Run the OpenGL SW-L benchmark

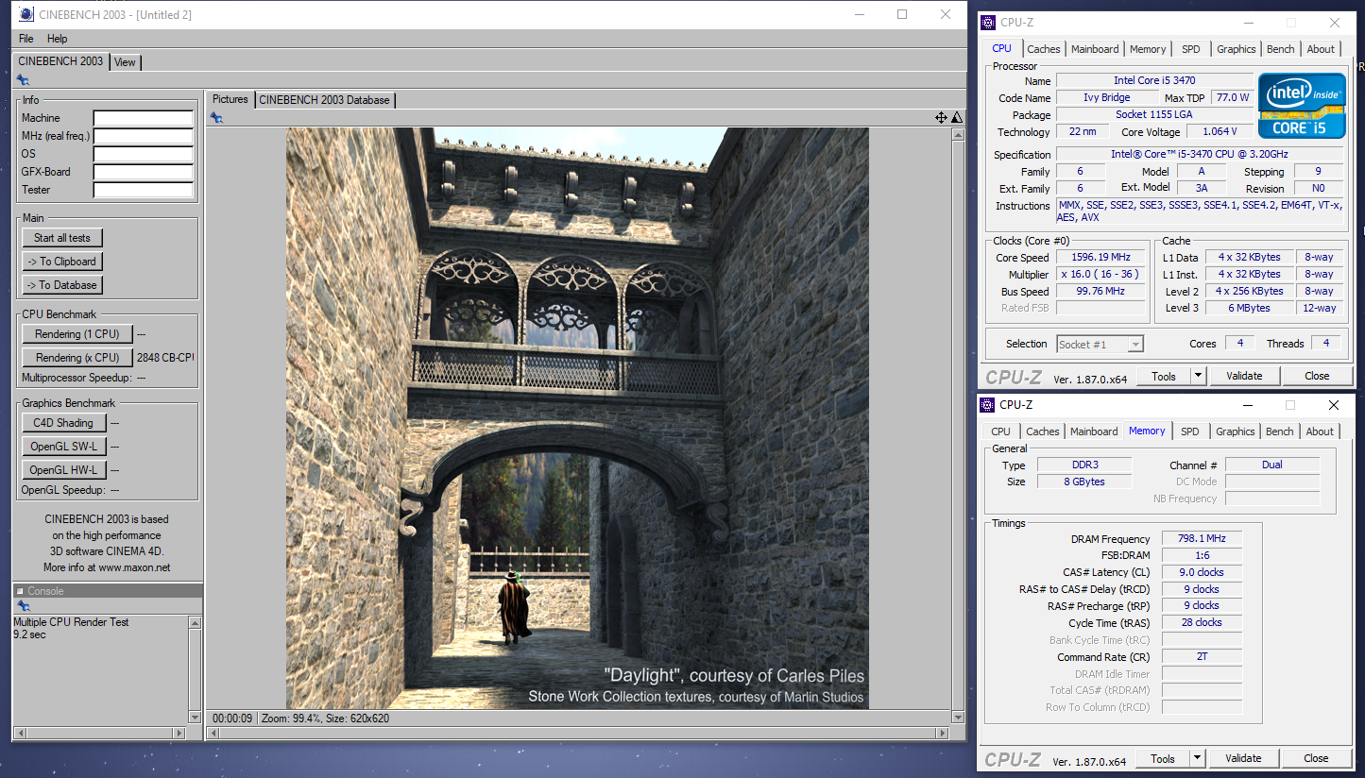tap(63, 447)
